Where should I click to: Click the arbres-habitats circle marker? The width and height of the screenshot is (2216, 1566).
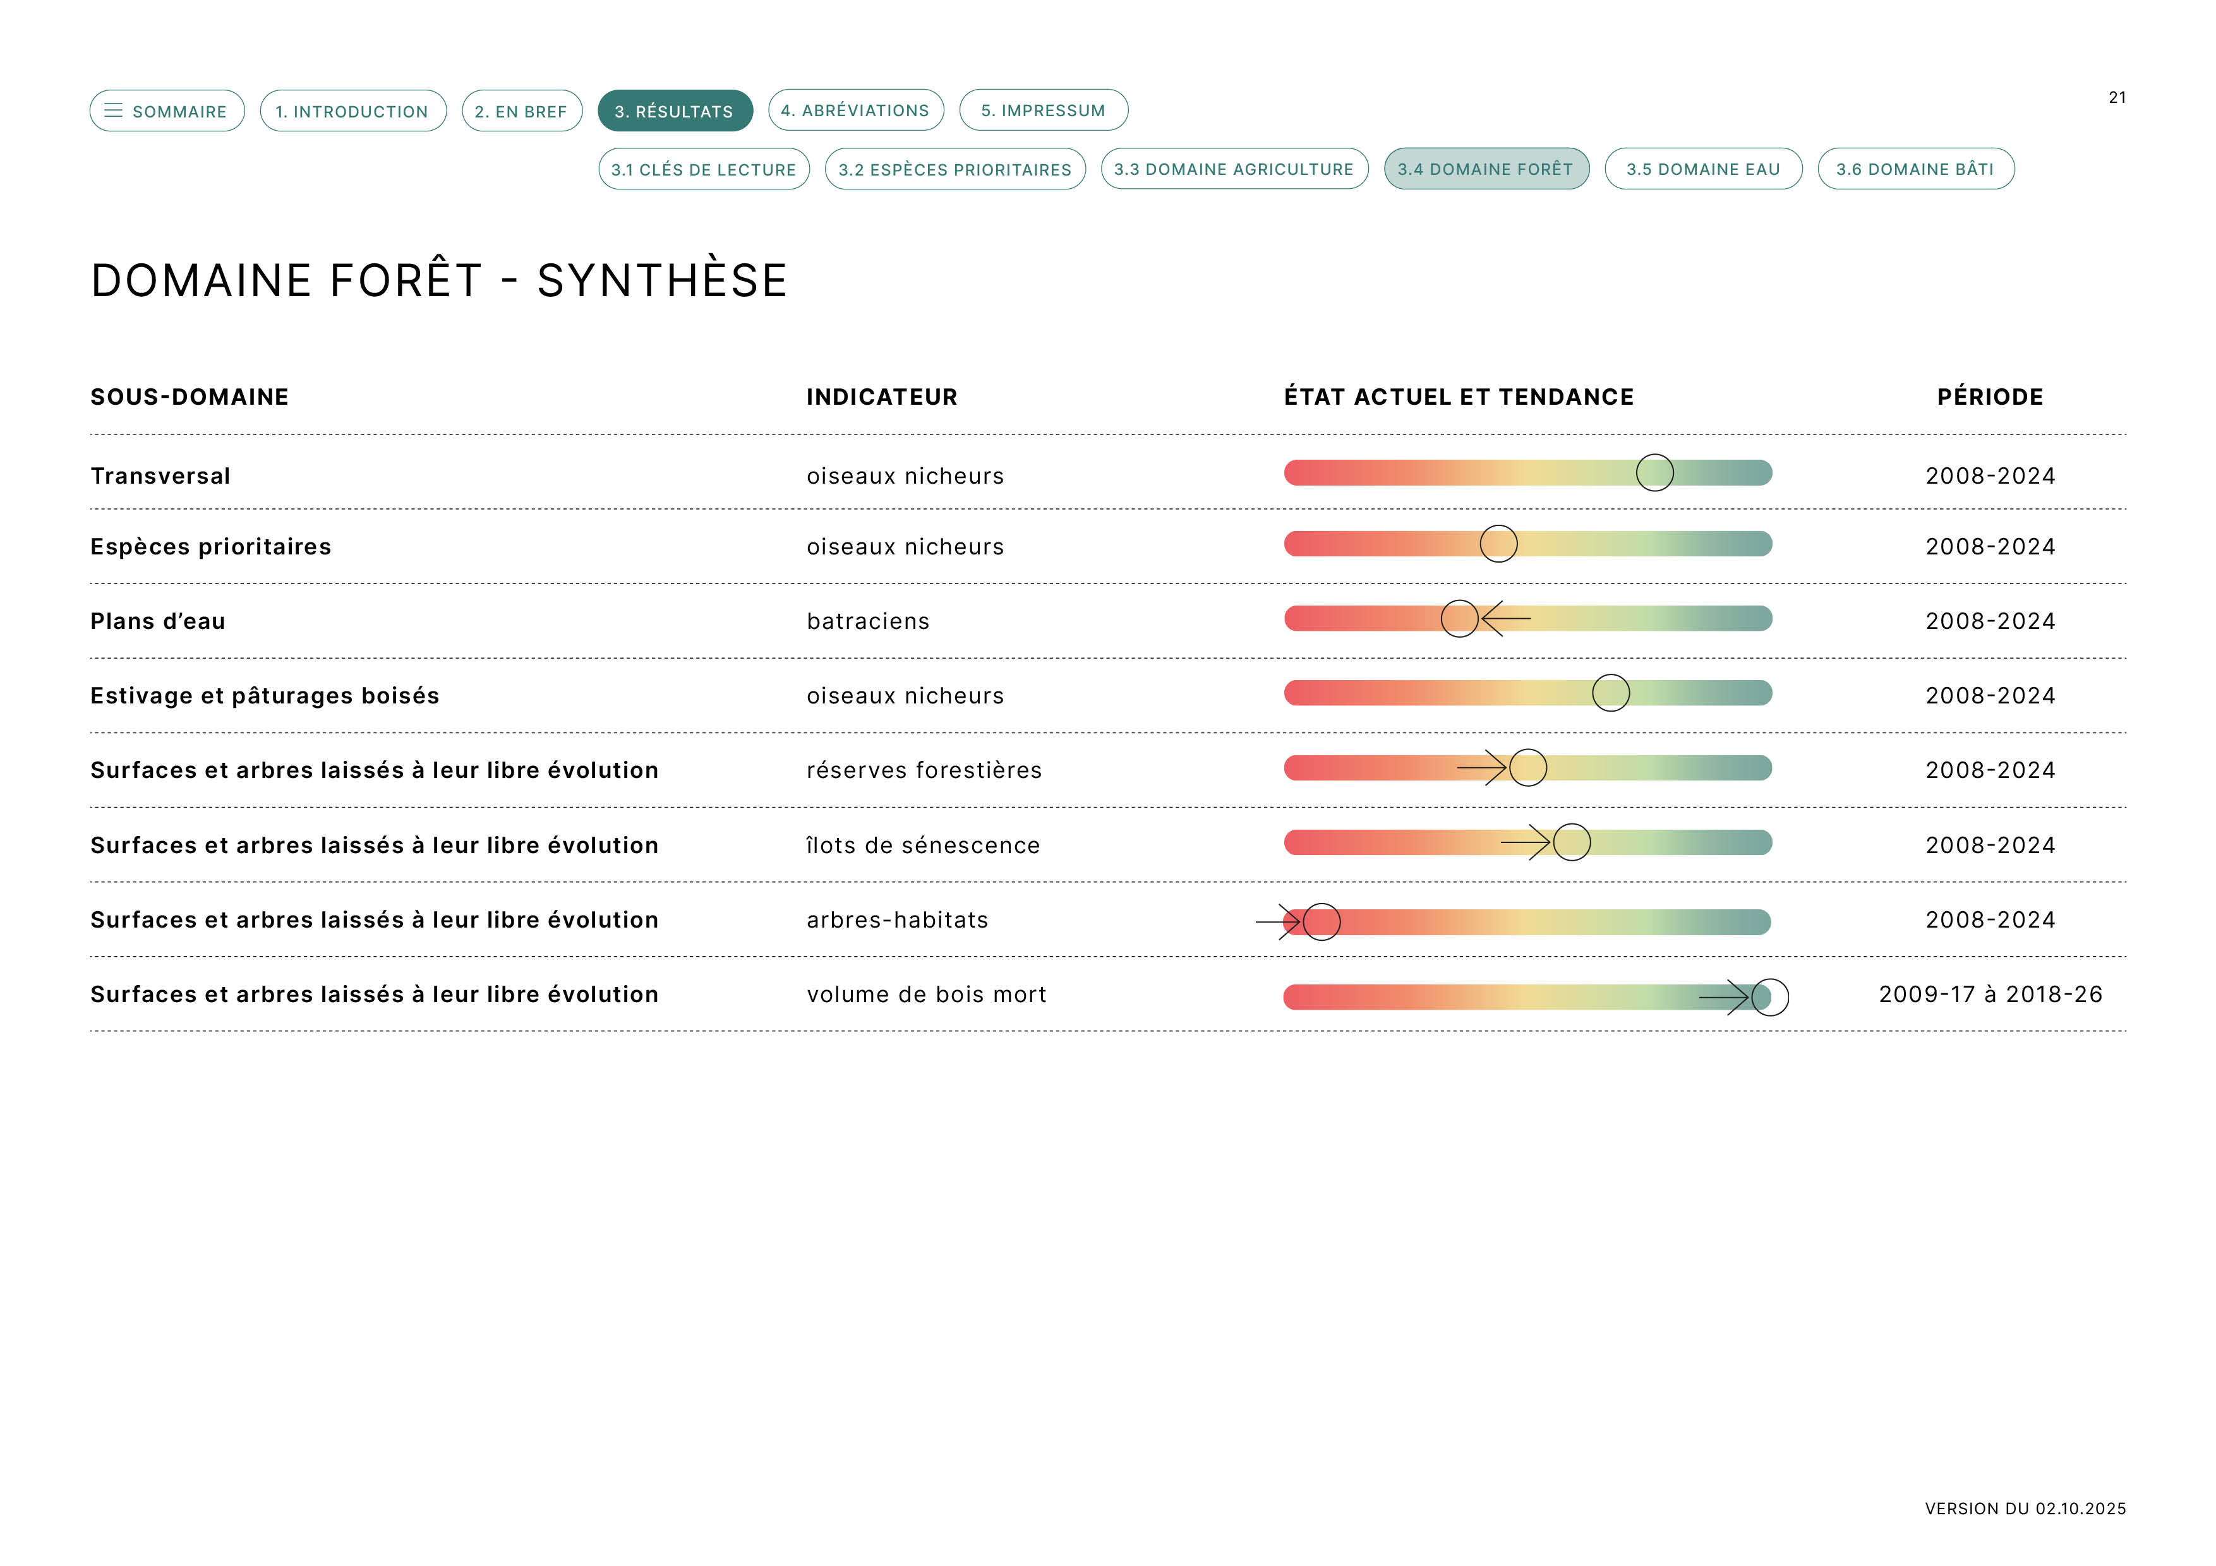pyautogui.click(x=1322, y=921)
